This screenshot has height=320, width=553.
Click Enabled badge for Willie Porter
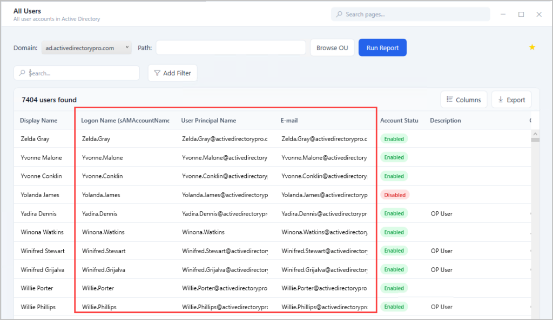394,288
